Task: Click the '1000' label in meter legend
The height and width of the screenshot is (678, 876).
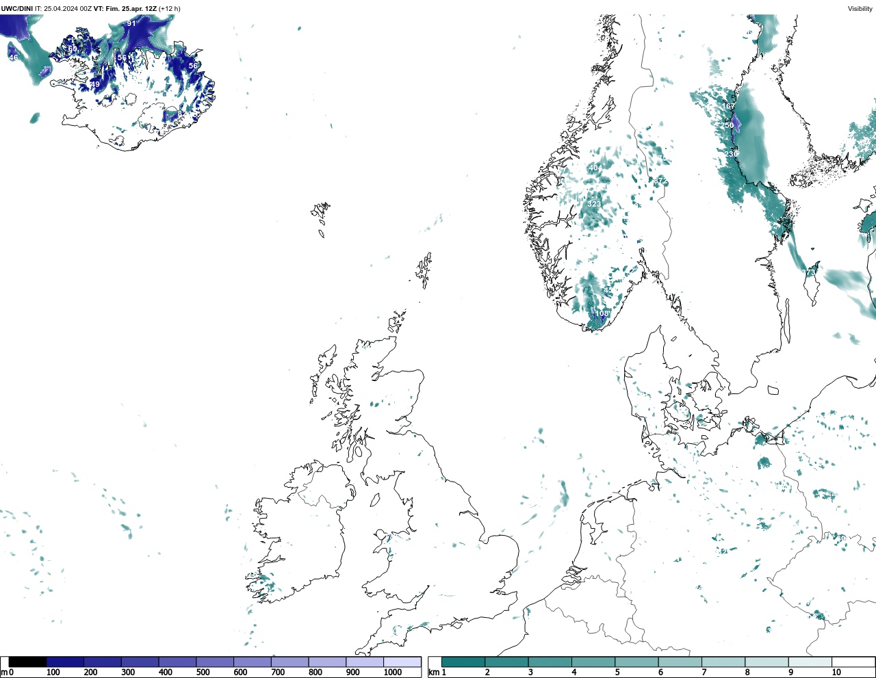Action: [x=392, y=673]
